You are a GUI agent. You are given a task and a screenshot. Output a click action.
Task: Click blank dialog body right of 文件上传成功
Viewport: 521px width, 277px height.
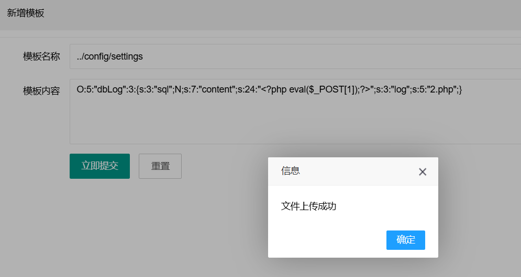click(x=387, y=206)
